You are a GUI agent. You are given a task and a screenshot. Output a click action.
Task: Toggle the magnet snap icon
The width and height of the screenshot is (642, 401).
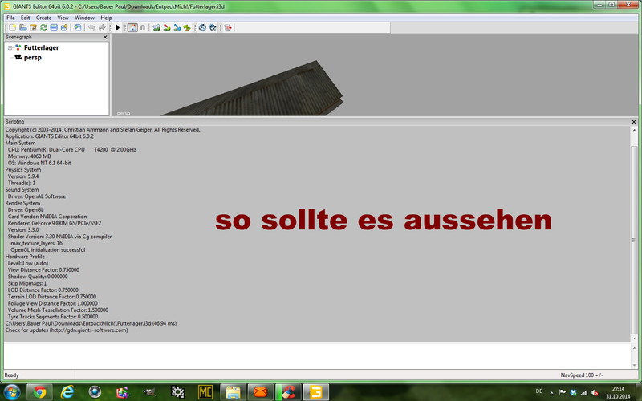(143, 27)
